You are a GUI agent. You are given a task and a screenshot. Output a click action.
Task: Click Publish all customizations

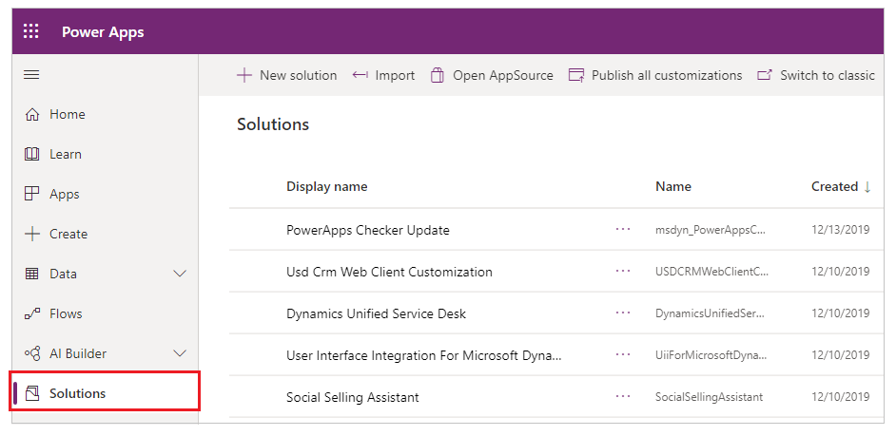tap(655, 75)
